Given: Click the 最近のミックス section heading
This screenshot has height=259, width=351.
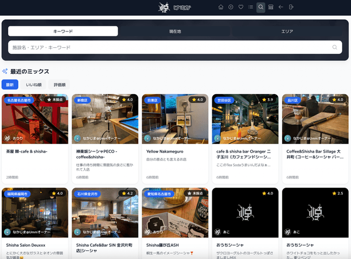Looking at the screenshot, I should 30,71.
